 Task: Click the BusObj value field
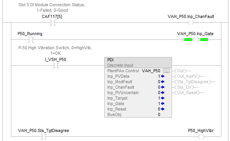tap(159, 114)
